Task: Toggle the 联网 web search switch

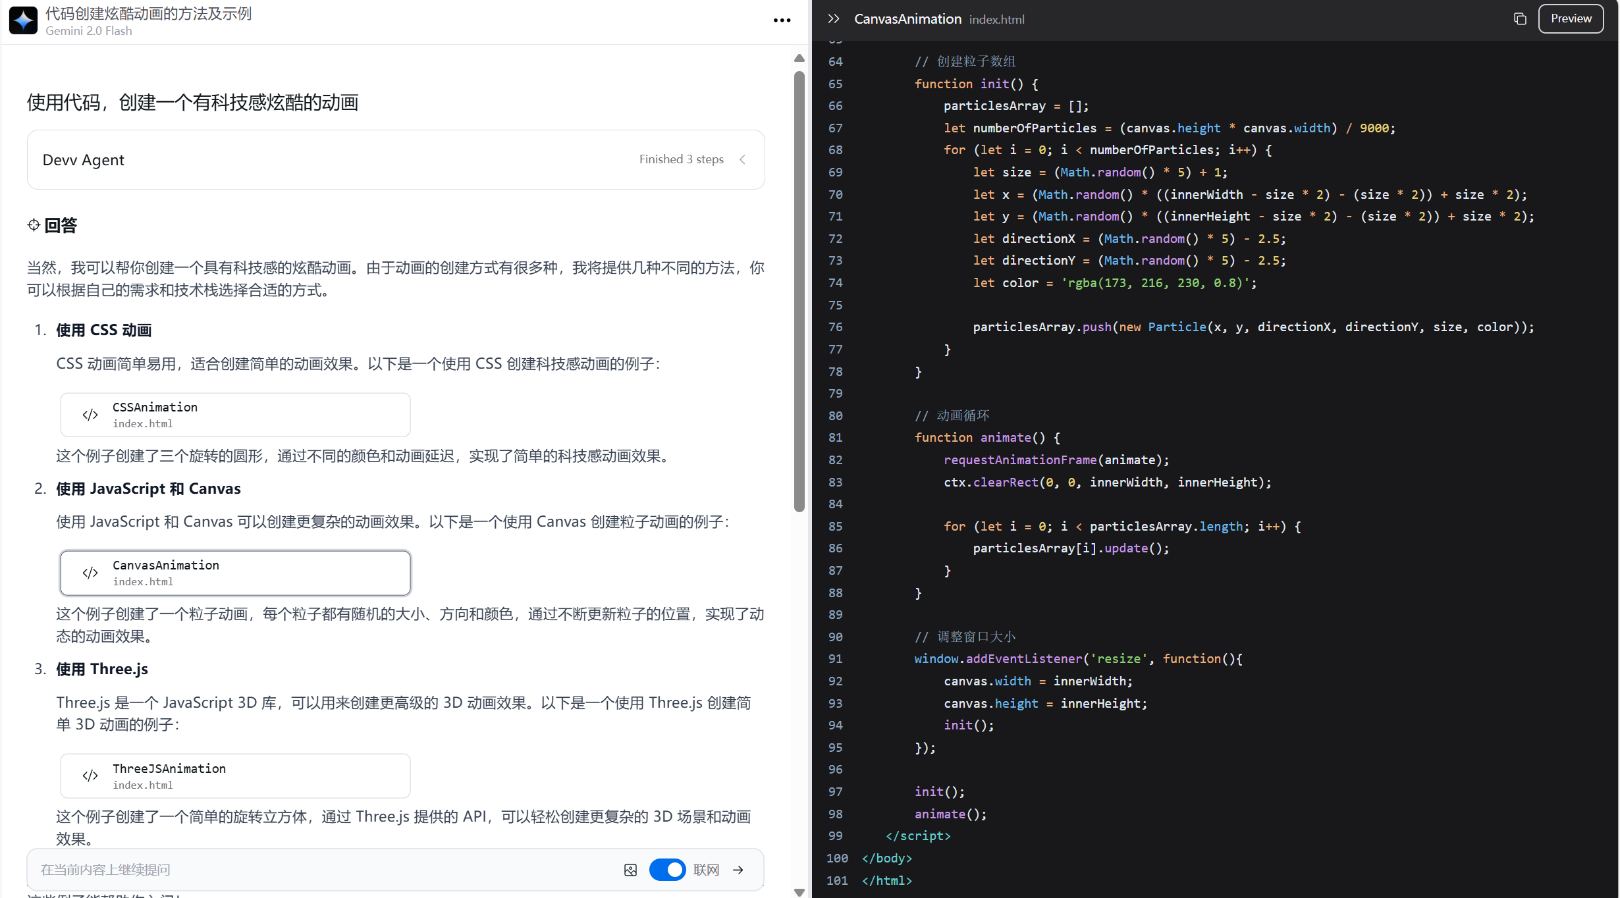Action: (x=667, y=870)
